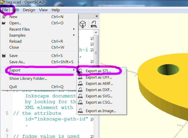Select Quit in the File menu
The height and width of the screenshot is (138, 188).
point(39,87)
